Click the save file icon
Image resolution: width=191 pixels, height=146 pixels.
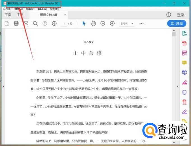7,23
